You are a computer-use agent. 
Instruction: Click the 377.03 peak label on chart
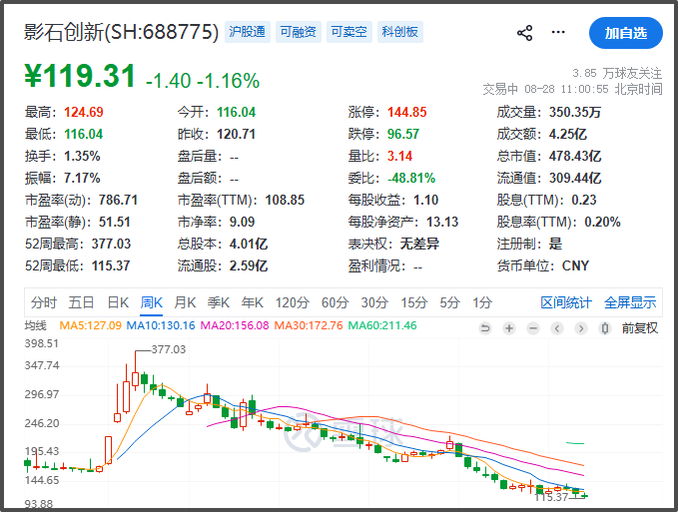pyautogui.click(x=168, y=349)
